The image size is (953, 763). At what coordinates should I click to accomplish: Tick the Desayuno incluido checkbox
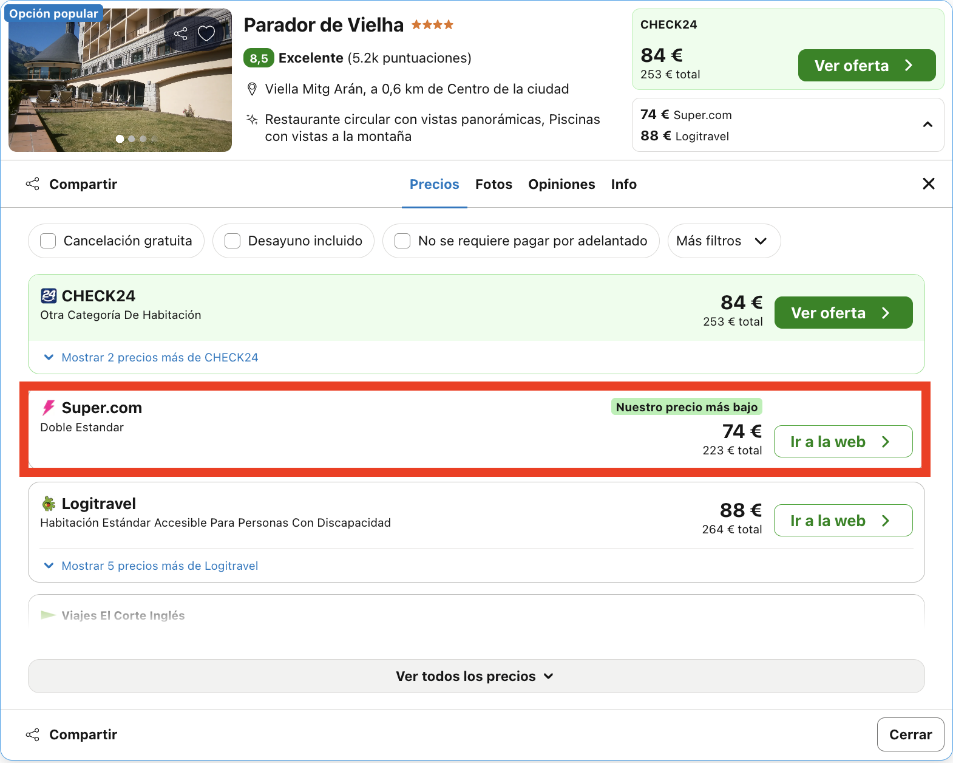pos(232,241)
